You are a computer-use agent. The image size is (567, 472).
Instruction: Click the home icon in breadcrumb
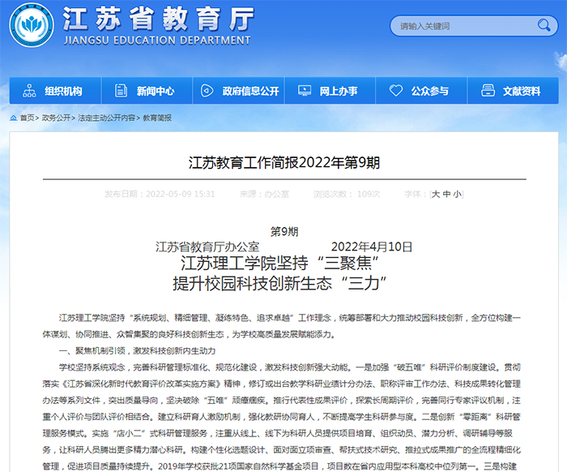tap(13, 118)
